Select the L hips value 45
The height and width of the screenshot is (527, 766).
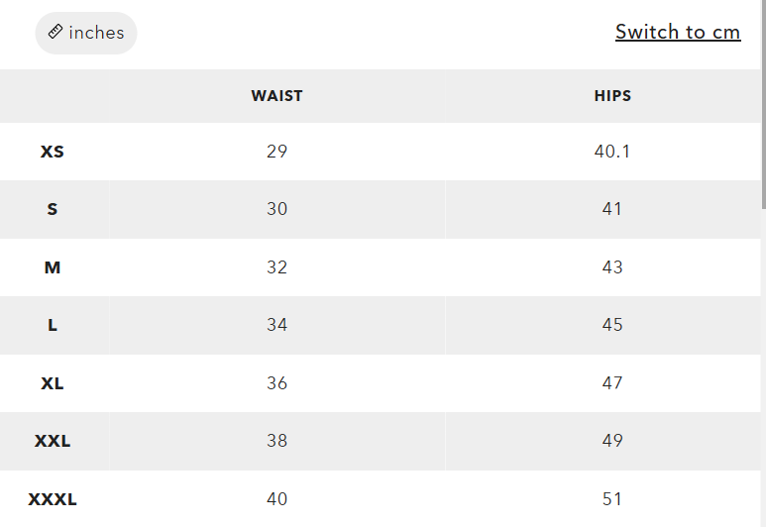tap(612, 325)
